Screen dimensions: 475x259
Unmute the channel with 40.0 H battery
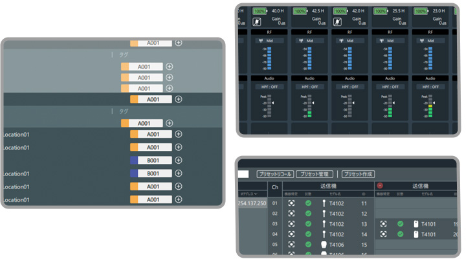coord(257,22)
